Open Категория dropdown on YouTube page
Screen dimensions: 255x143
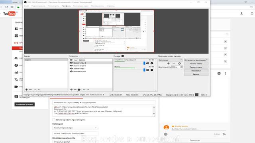pyautogui.click(x=75, y=128)
